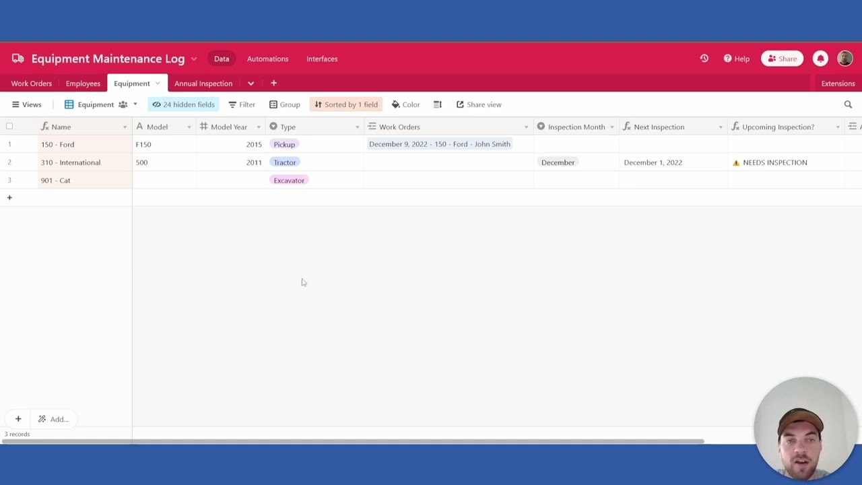This screenshot has width=862, height=485.
Task: Open notifications bell icon
Action: pos(820,59)
